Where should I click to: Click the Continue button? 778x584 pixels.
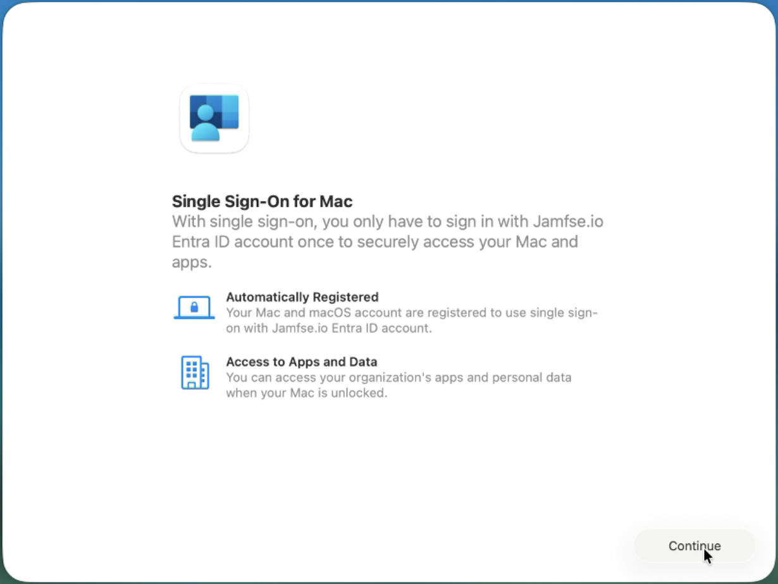pos(694,545)
